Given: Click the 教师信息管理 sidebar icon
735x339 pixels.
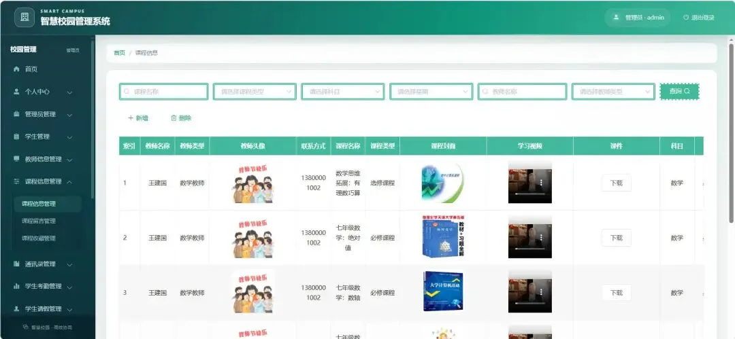Looking at the screenshot, I should click(x=16, y=159).
